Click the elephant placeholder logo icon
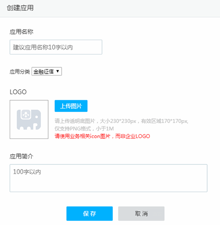220x225 pixels. point(29,119)
